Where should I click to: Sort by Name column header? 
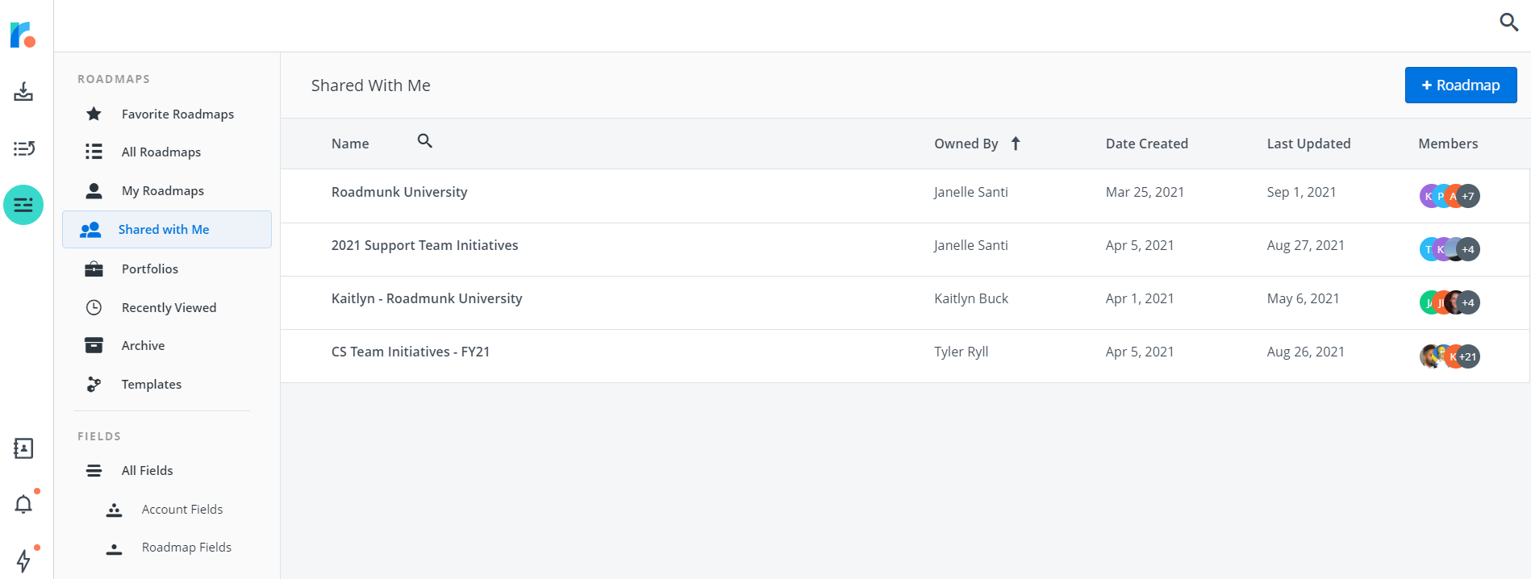pyautogui.click(x=350, y=144)
